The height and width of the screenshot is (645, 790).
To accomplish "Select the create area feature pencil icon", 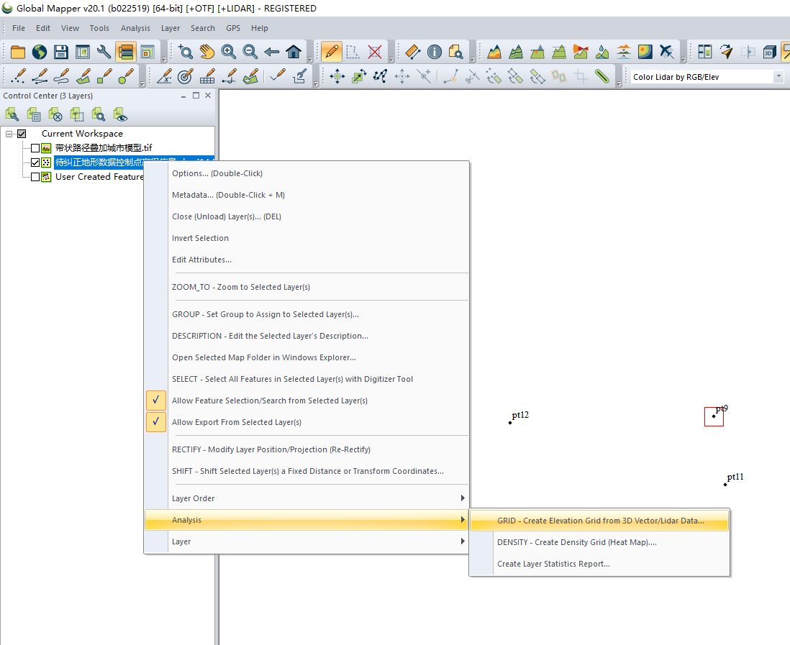I will [x=83, y=76].
